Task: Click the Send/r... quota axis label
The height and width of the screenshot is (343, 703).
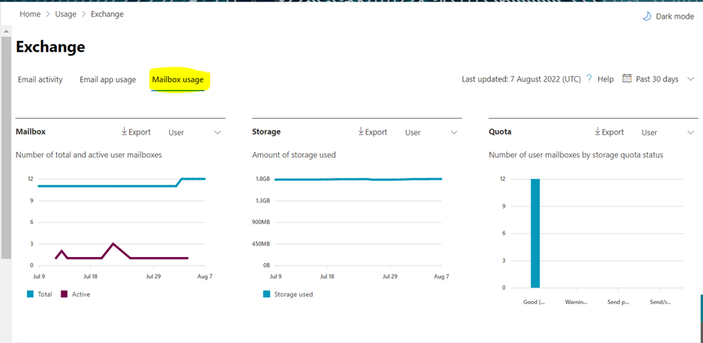Action: click(660, 302)
